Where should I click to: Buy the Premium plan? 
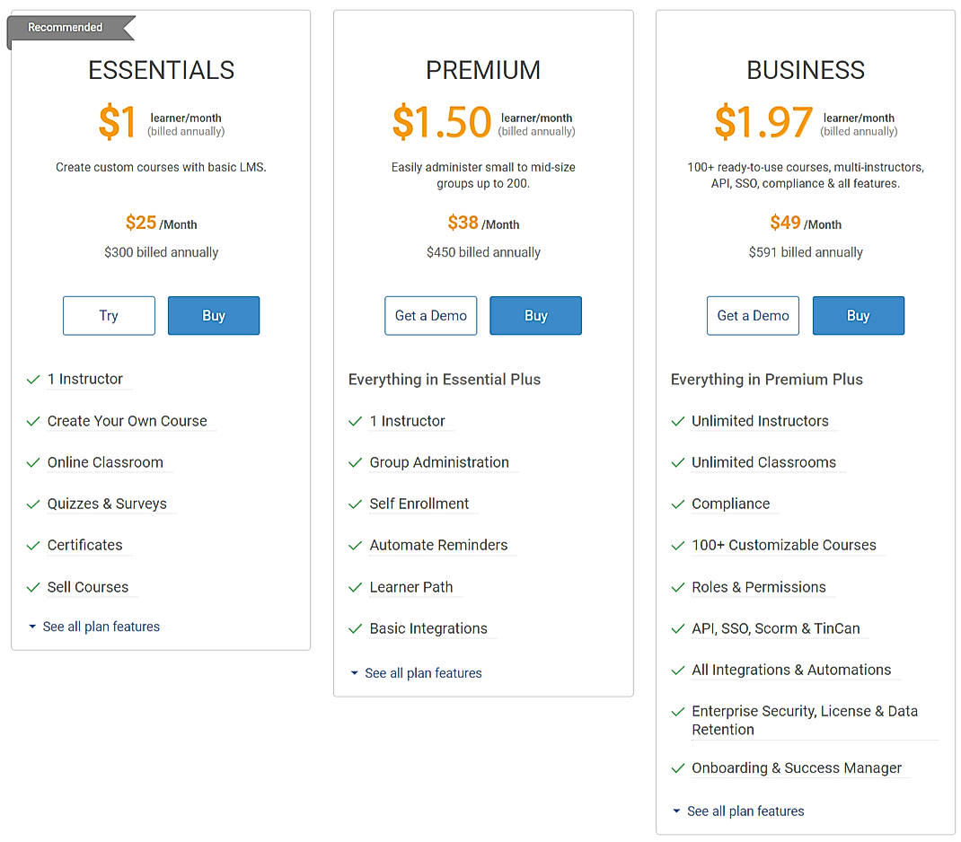535,315
